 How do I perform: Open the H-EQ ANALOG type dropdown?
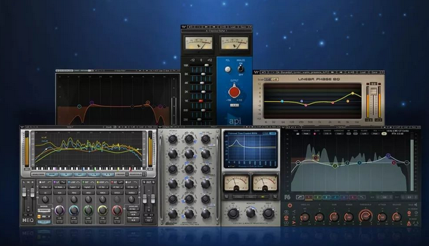click(134, 209)
